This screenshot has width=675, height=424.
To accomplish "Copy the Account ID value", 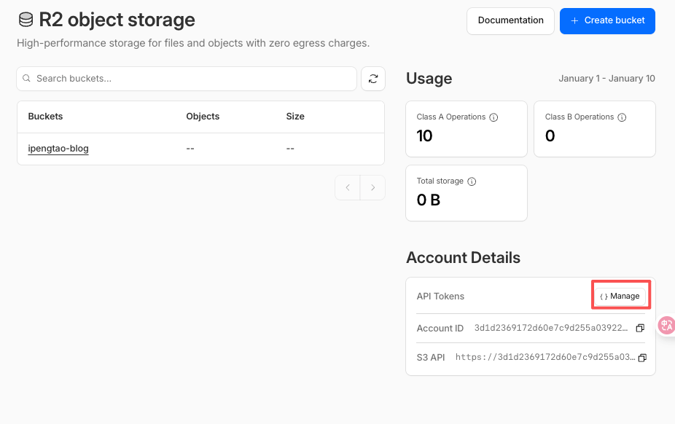I will (x=640, y=329).
